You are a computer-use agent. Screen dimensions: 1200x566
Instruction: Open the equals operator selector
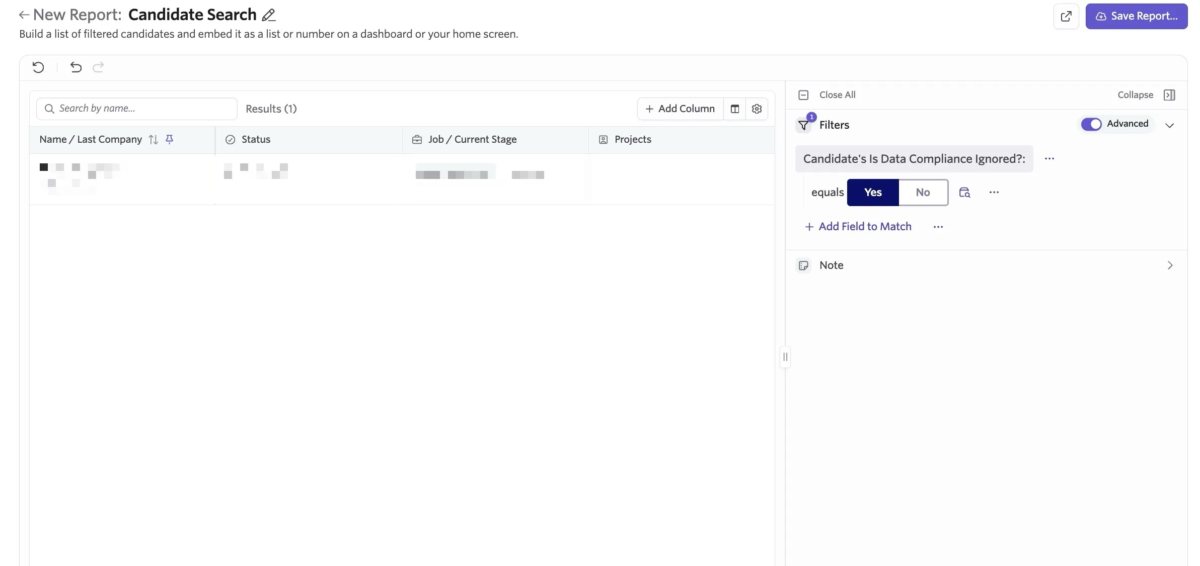pos(828,193)
